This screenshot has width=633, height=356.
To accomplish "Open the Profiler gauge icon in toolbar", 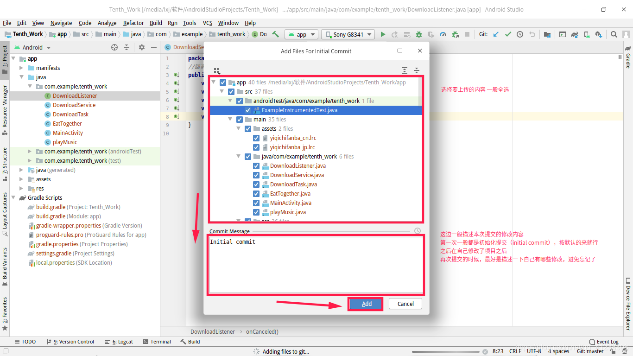I will pos(443,34).
